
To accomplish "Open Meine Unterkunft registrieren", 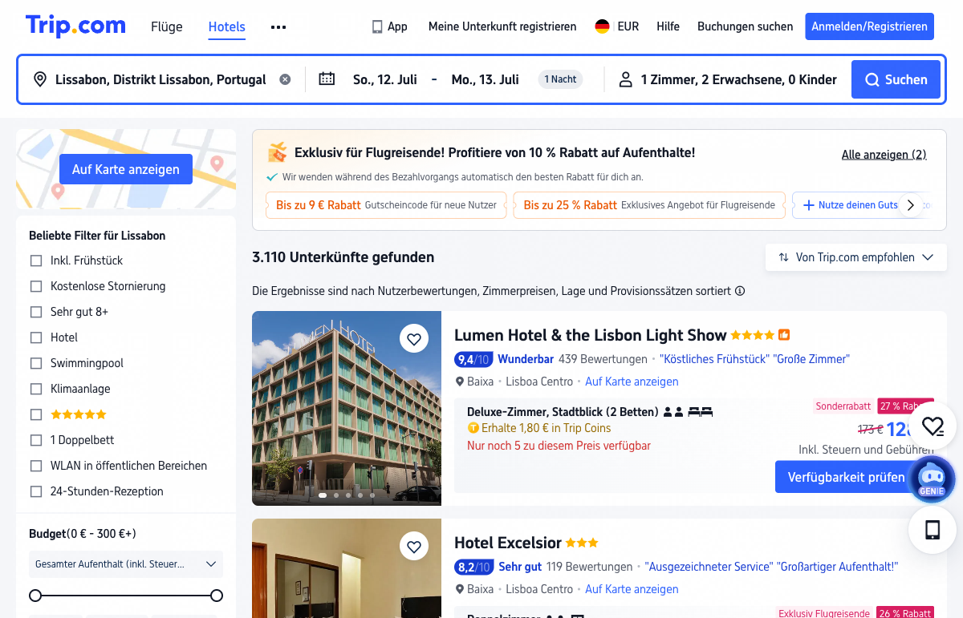I will click(502, 26).
